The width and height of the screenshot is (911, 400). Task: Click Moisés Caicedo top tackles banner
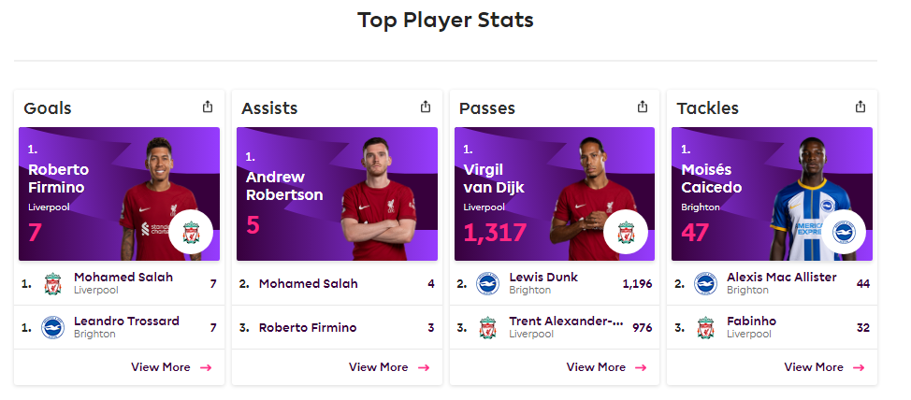point(773,193)
